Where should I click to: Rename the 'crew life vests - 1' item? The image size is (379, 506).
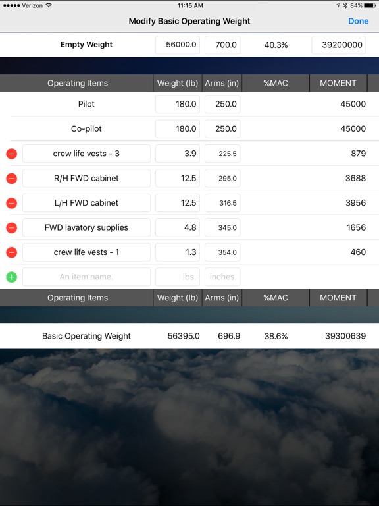(86, 252)
